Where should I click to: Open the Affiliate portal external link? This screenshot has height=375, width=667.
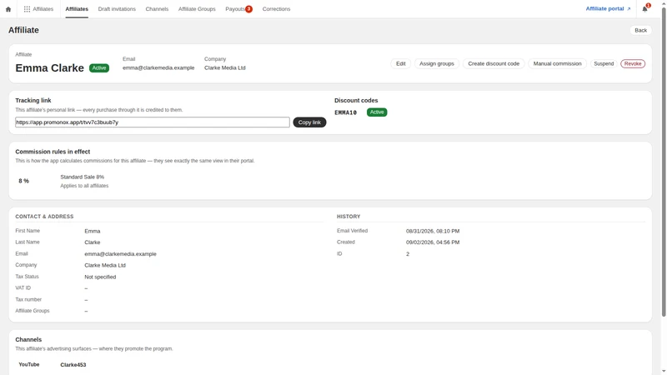[x=608, y=8]
